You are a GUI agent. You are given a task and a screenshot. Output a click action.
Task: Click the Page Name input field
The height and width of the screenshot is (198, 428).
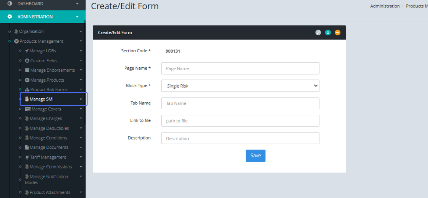point(240,68)
